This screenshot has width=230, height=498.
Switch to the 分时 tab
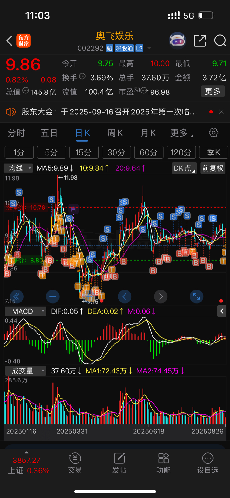point(16,133)
